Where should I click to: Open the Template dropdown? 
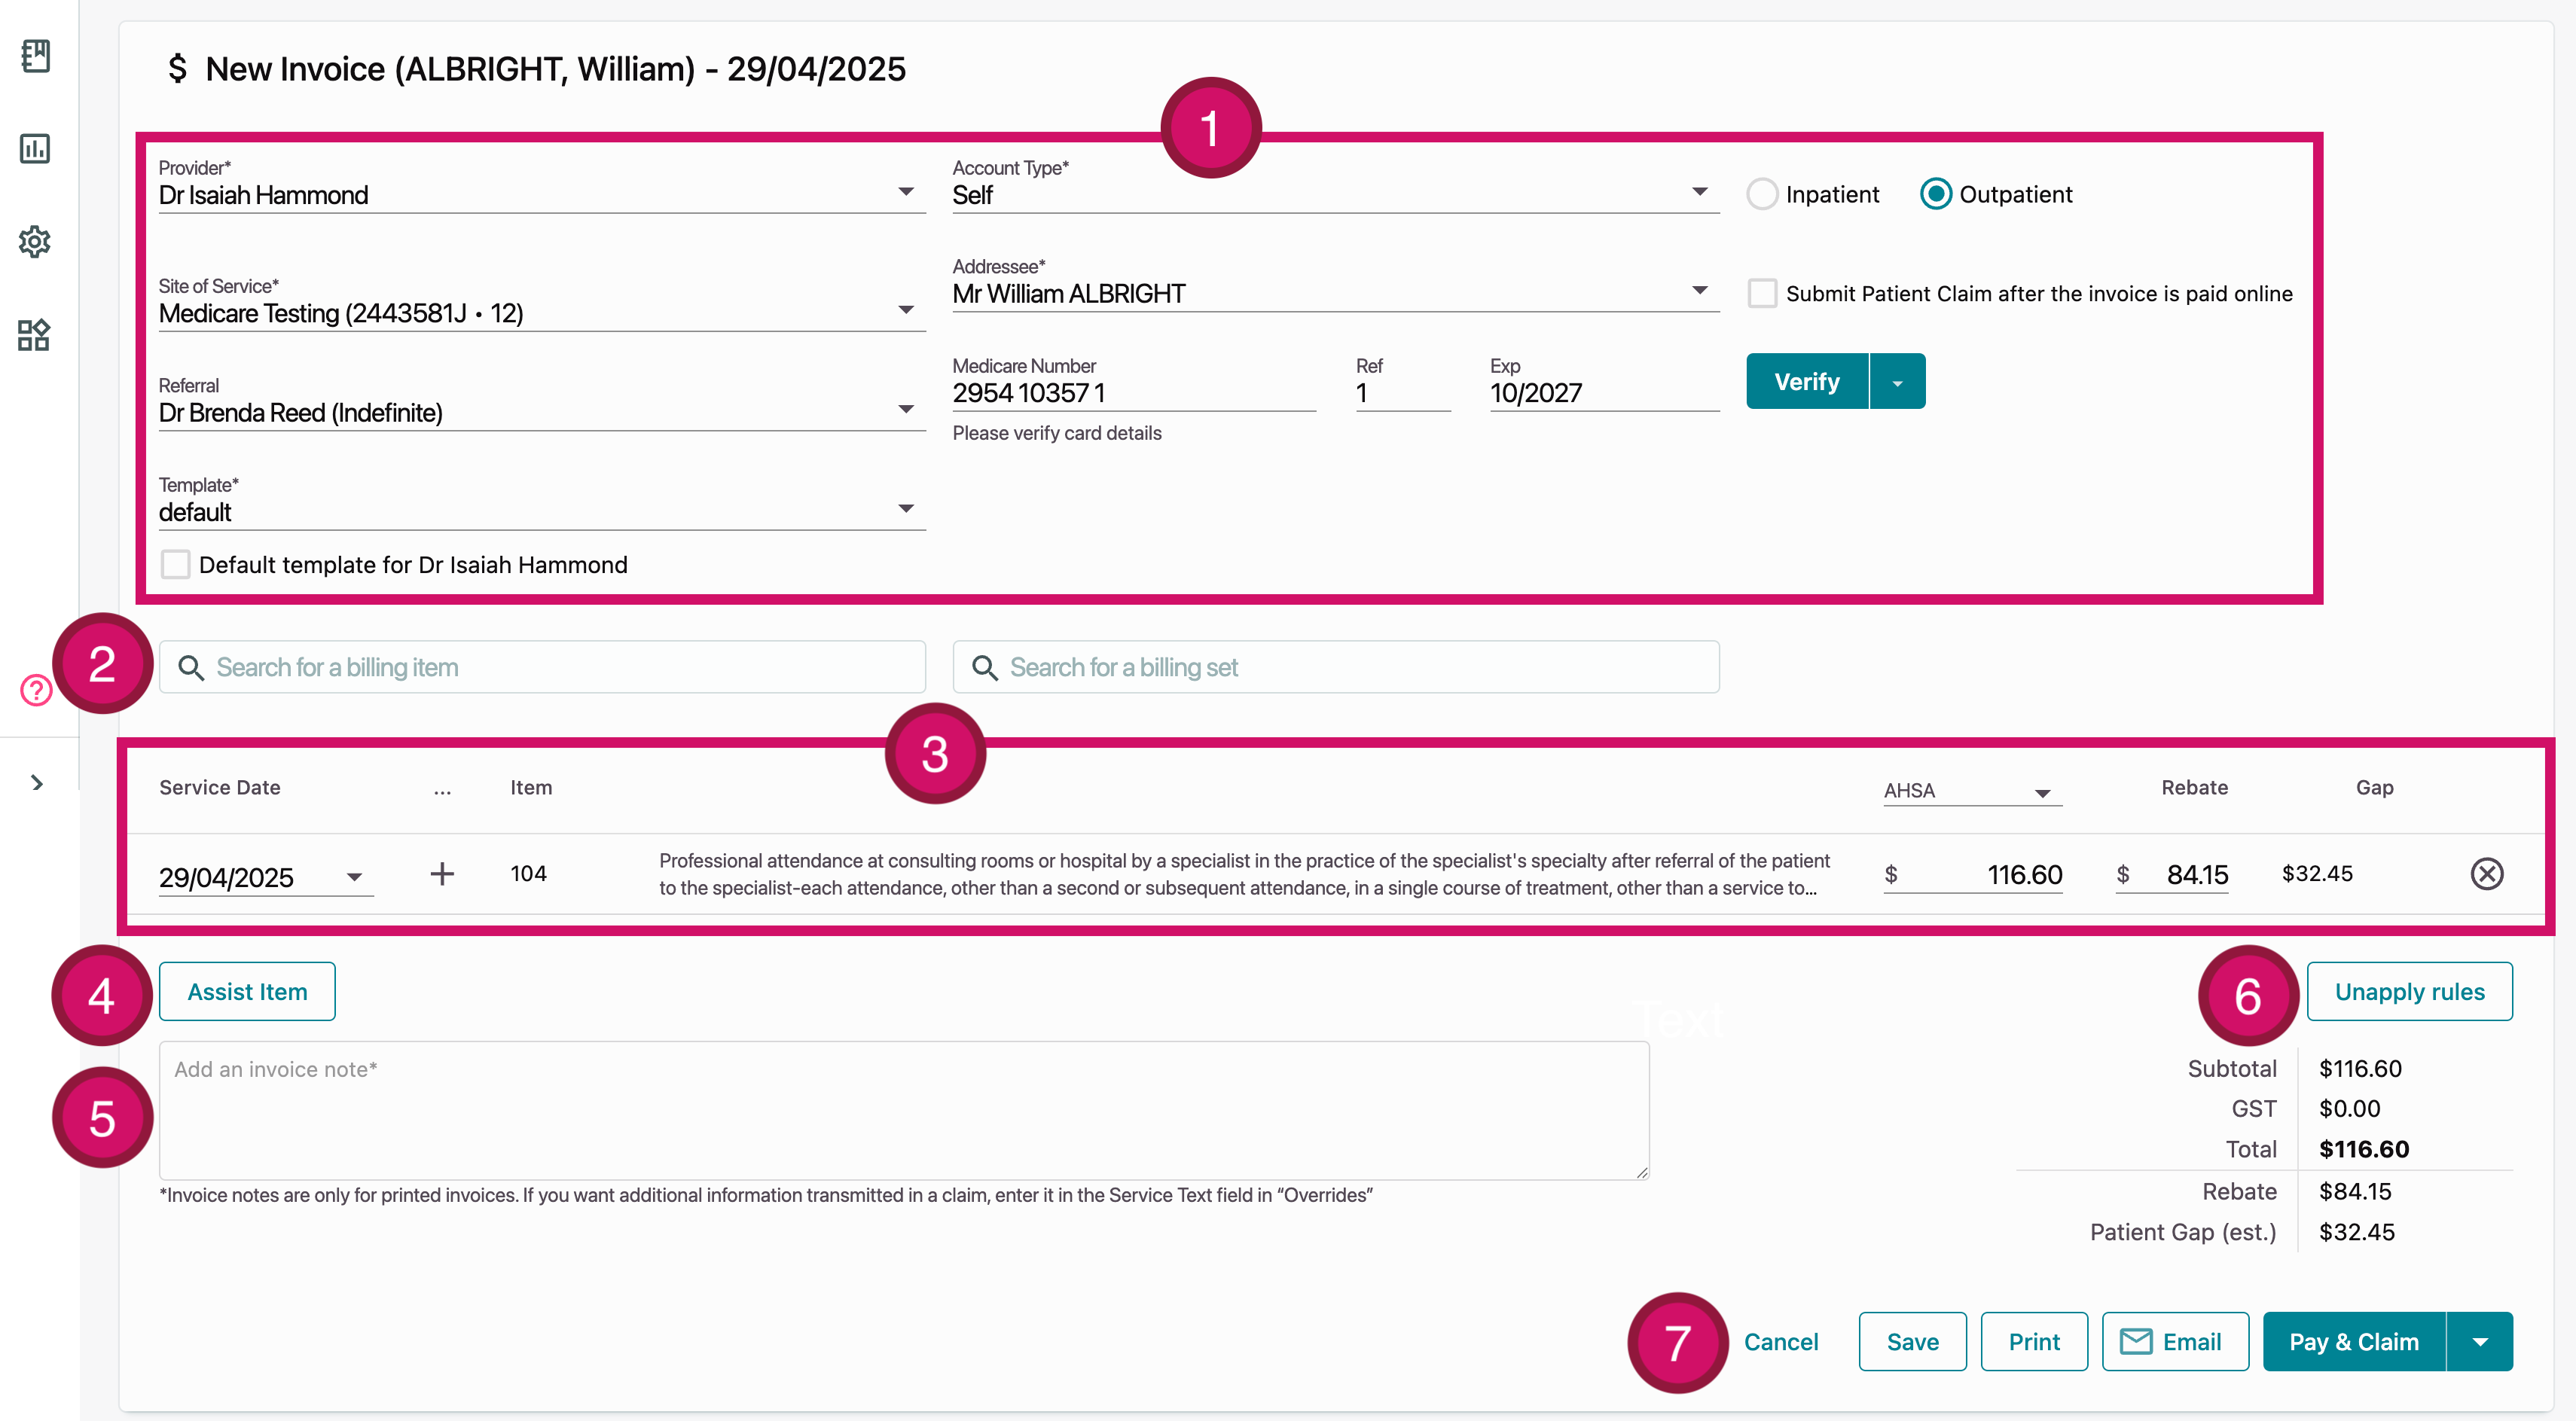tap(906, 508)
